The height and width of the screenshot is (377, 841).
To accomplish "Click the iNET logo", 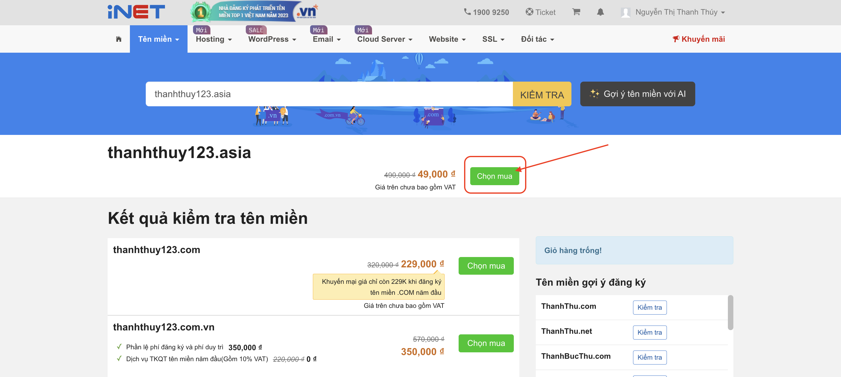I will [136, 12].
